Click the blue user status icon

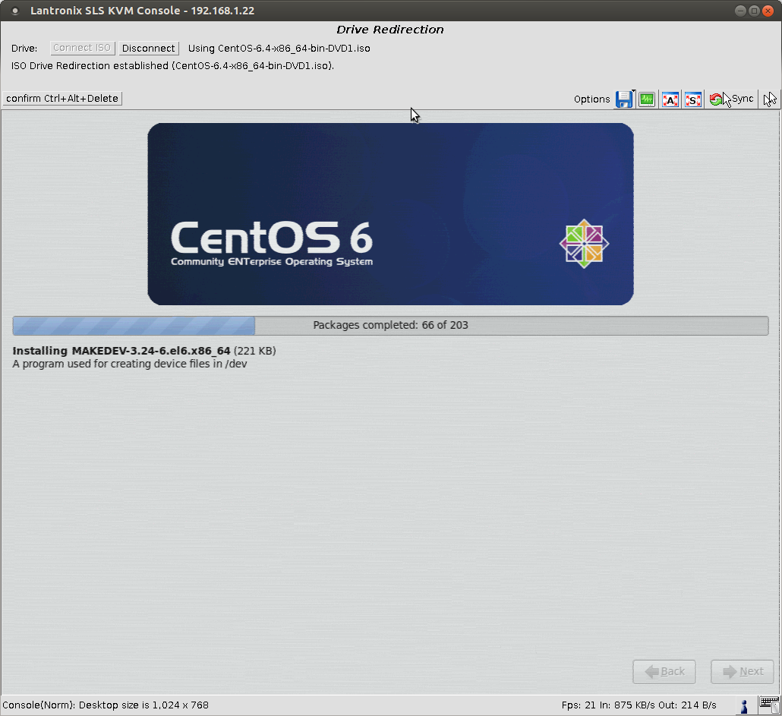click(x=745, y=705)
